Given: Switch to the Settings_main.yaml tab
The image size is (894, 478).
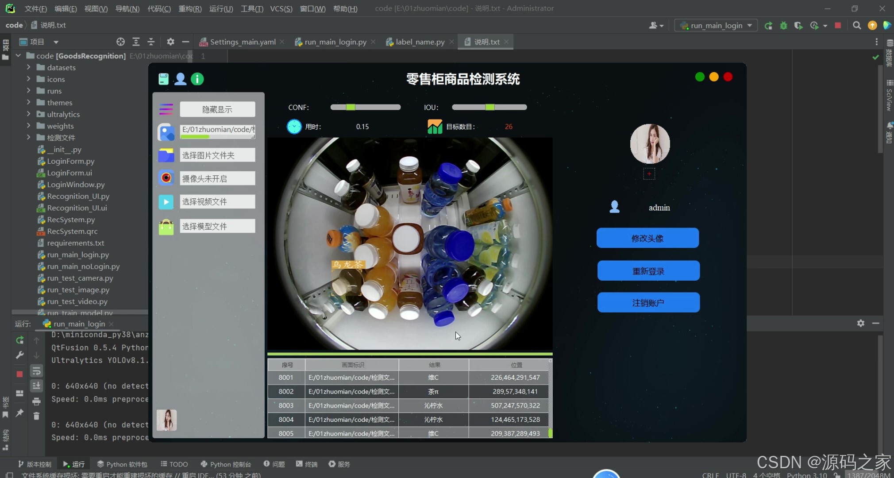Looking at the screenshot, I should coord(242,42).
